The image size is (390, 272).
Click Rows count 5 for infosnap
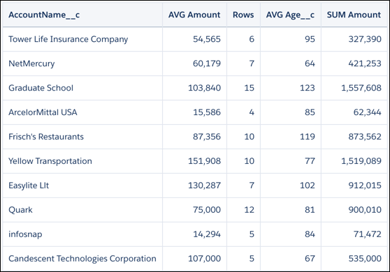[x=252, y=234]
